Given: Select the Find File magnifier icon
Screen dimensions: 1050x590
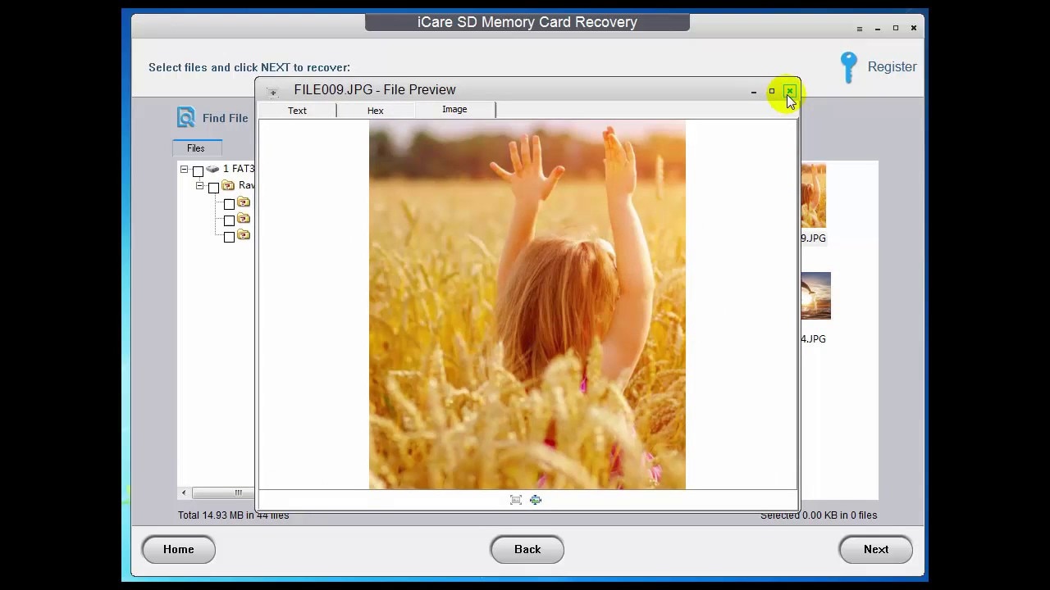Looking at the screenshot, I should (185, 117).
